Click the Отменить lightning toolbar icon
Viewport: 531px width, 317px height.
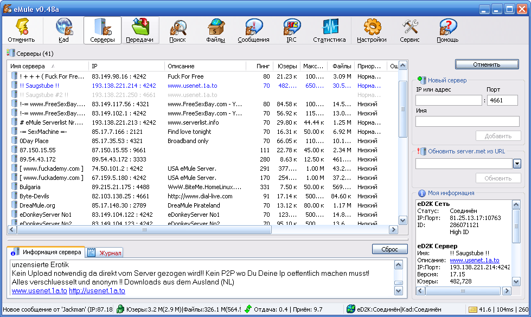[21, 30]
